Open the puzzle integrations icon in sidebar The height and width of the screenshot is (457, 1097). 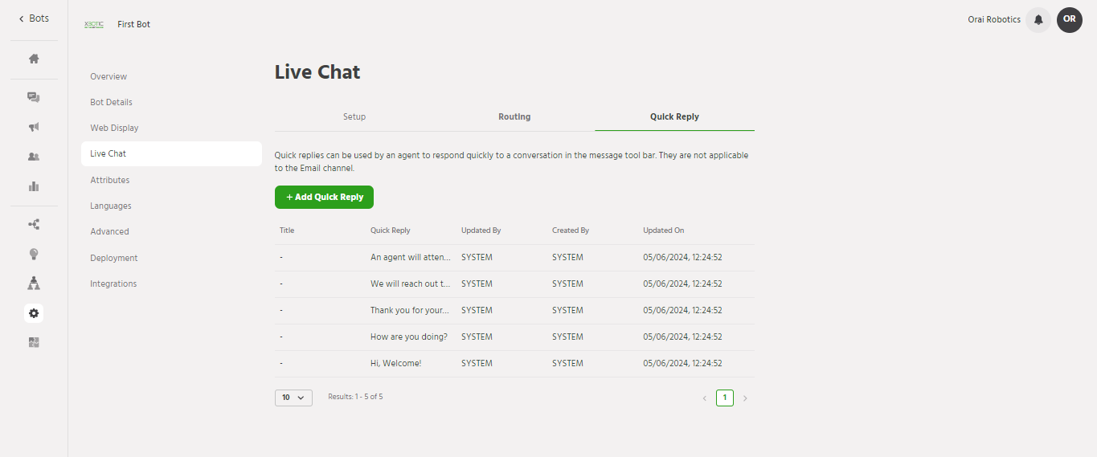[34, 342]
